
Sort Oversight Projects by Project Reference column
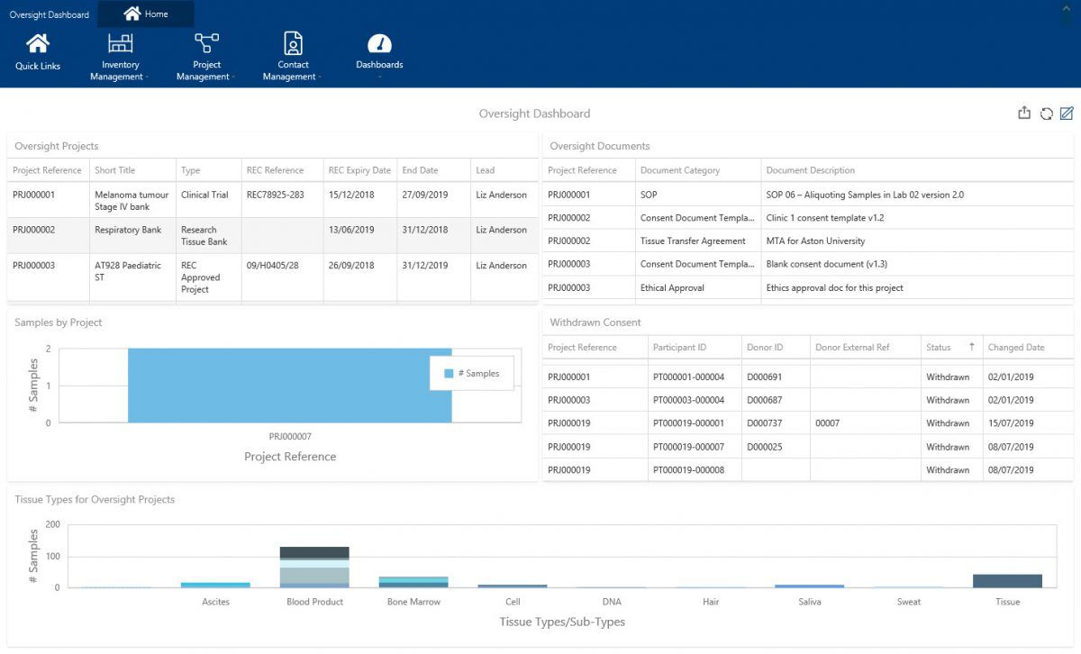pos(48,170)
